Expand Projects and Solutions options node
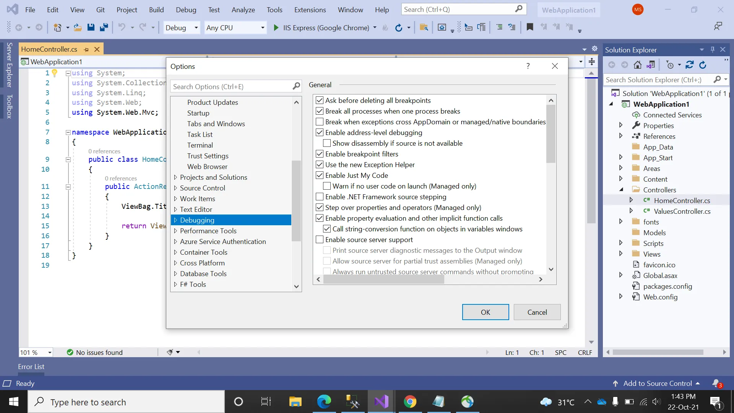The image size is (734, 413). pyautogui.click(x=175, y=177)
